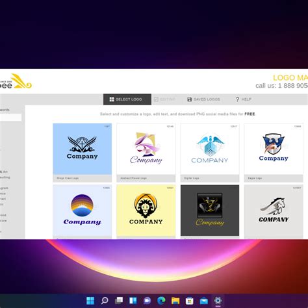Open taskbar Search magnifier

point(105,300)
